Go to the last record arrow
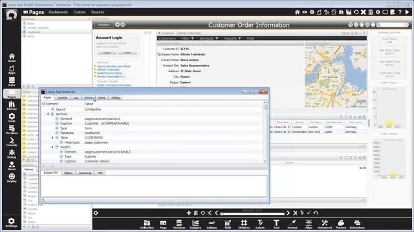Image resolution: width=414 pixels, height=232 pixels. (295, 213)
